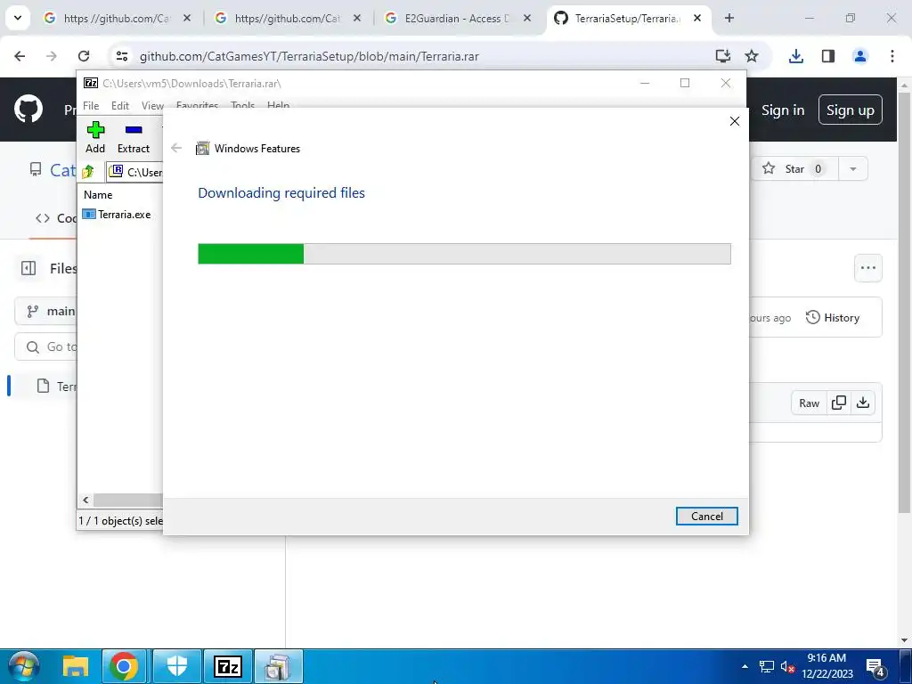Viewport: 912px width, 684px height.
Task: Click the muted volume tray icon
Action: click(787, 666)
